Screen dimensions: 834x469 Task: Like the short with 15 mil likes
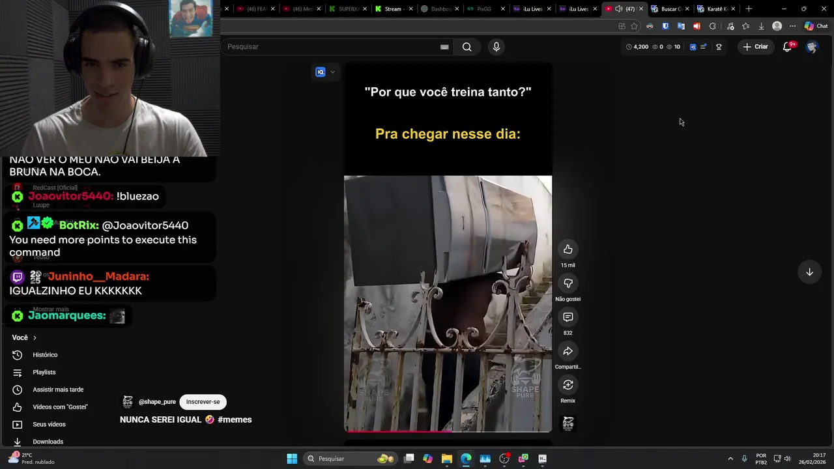568,249
